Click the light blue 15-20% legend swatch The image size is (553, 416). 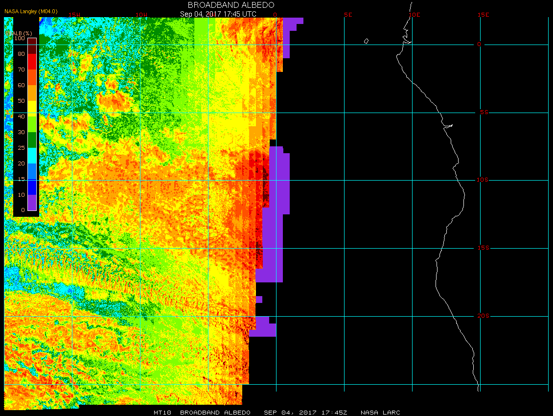tap(32, 171)
